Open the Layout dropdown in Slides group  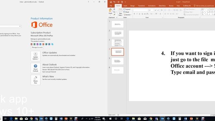(x=127, y=9)
